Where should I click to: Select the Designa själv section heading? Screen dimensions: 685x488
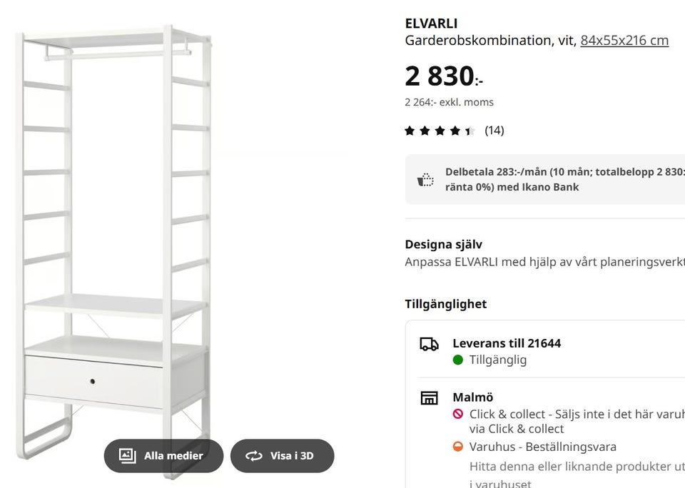[x=443, y=244]
